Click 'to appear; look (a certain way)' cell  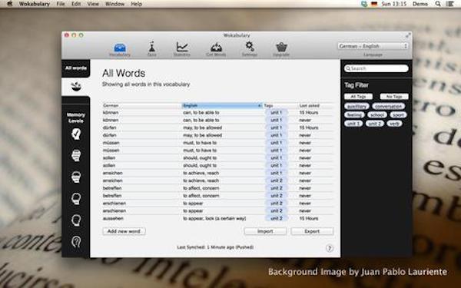[214, 218]
